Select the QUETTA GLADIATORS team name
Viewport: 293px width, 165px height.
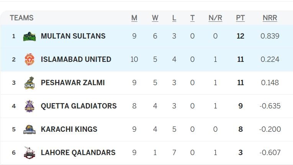[x=79, y=106]
